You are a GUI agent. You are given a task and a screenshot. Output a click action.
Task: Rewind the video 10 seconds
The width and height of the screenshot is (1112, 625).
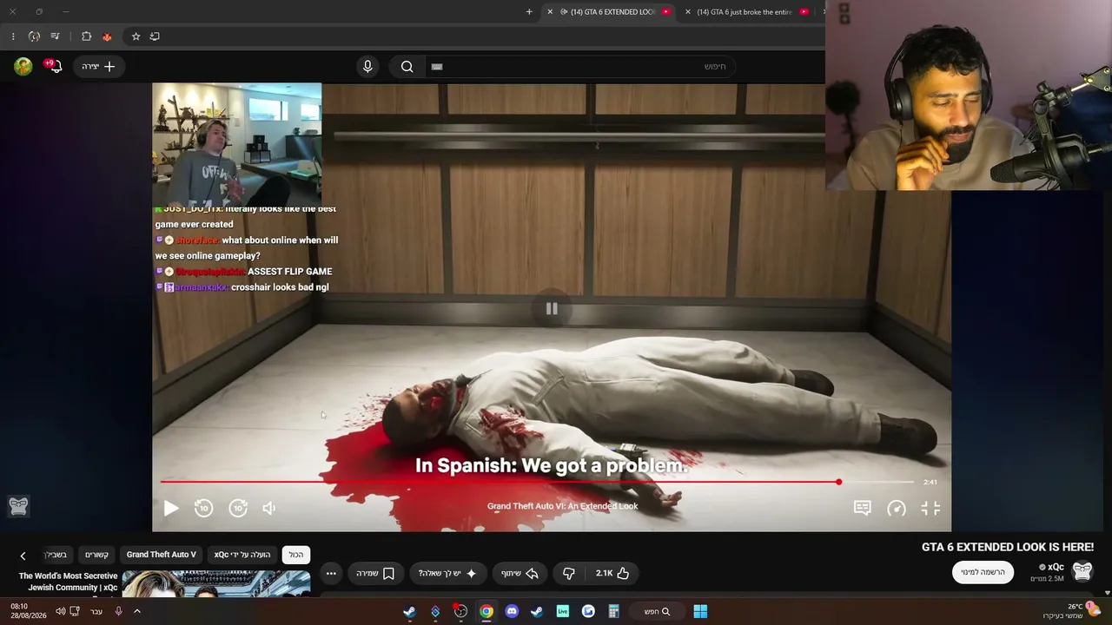(x=203, y=509)
